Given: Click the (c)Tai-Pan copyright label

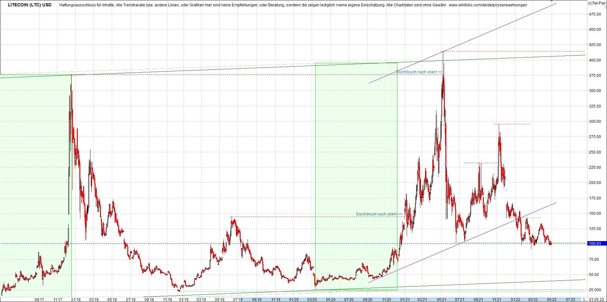Looking at the screenshot, I should coord(597,3).
